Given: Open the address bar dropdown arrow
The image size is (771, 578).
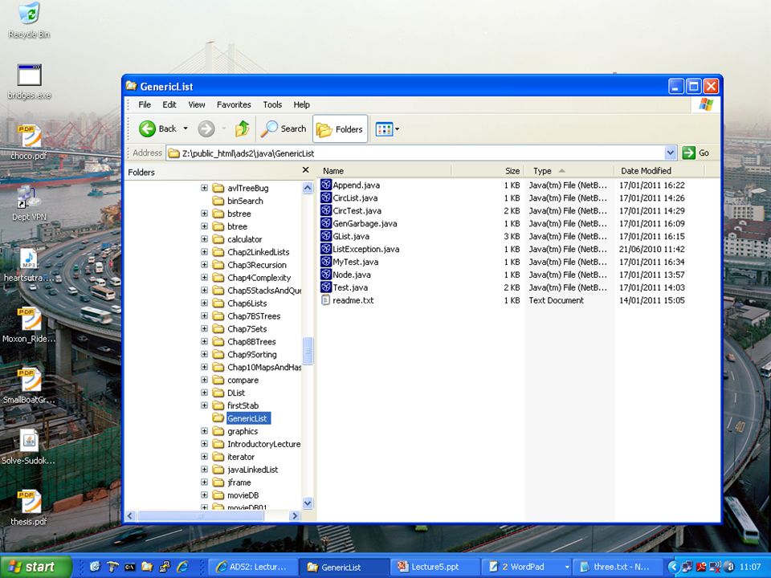Looking at the screenshot, I should tap(670, 153).
